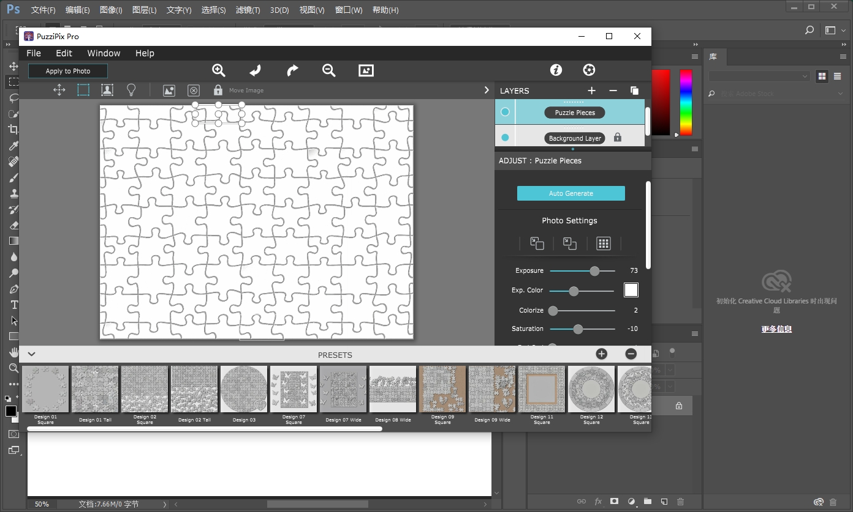The width and height of the screenshot is (853, 512).
Task: Click the zoom in magnifier icon
Action: [x=219, y=70]
